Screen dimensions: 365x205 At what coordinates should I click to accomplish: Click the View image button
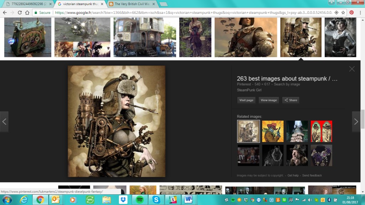(x=269, y=100)
